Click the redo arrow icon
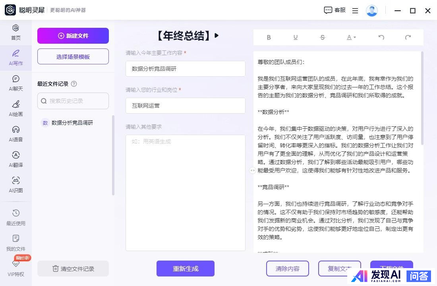 408,37
